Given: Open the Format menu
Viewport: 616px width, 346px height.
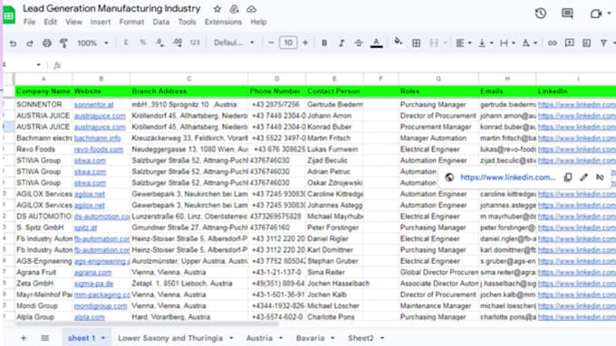Looking at the screenshot, I should tap(131, 22).
